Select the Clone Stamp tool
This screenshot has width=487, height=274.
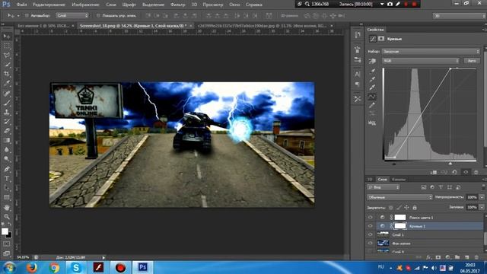pos(7,112)
